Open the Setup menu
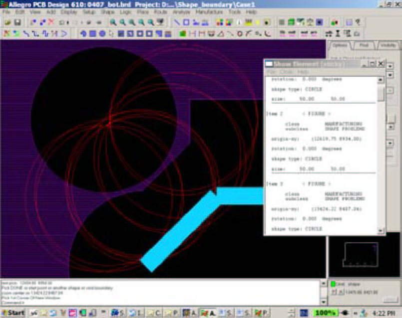 89,12
